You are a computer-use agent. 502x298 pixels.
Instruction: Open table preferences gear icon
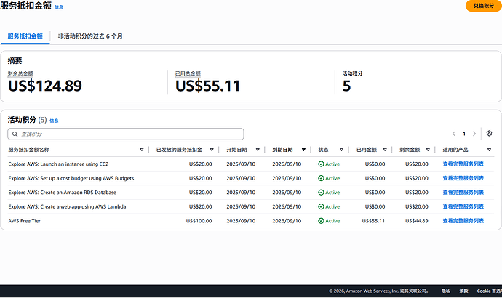click(489, 133)
